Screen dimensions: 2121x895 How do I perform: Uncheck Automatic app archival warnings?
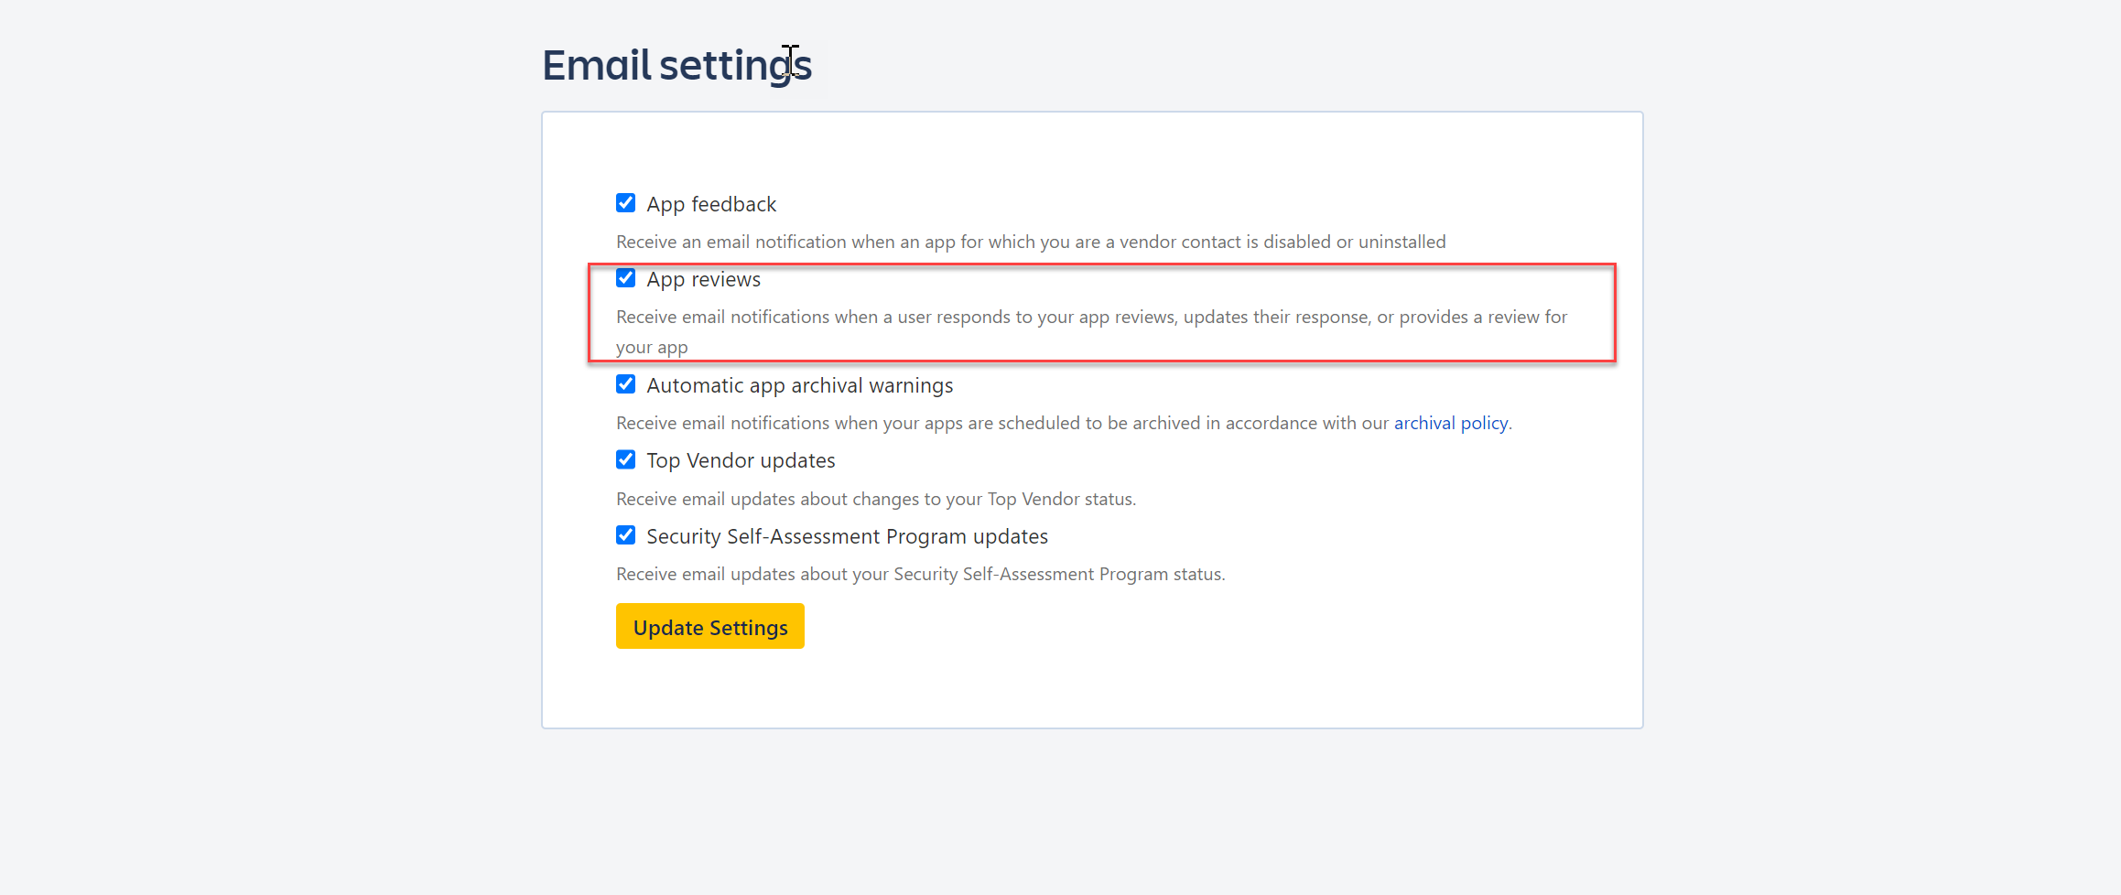[625, 384]
